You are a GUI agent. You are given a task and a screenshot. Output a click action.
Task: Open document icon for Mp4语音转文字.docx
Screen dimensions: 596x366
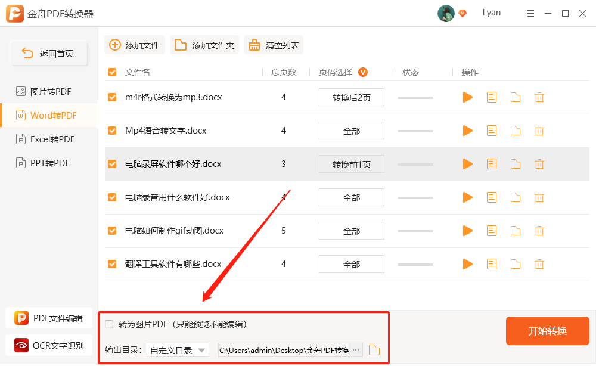pos(492,131)
